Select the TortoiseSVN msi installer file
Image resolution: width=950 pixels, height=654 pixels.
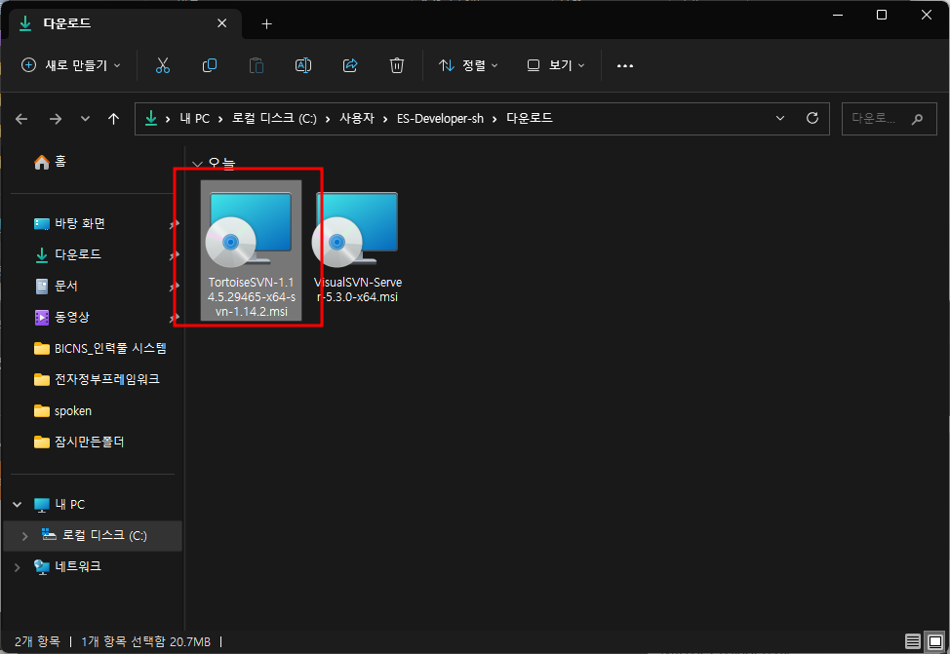pyautogui.click(x=251, y=250)
